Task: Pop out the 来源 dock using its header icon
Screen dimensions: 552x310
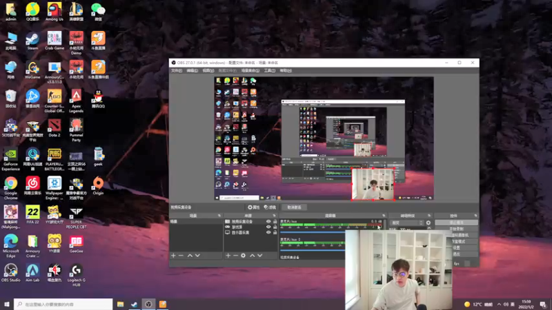Action: point(274,216)
